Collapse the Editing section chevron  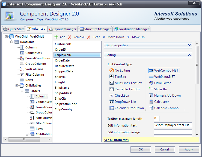[x=189, y=55]
